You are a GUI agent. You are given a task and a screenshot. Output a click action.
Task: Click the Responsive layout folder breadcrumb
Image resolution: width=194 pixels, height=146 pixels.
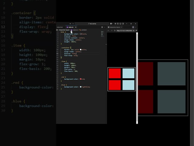(63, 30)
